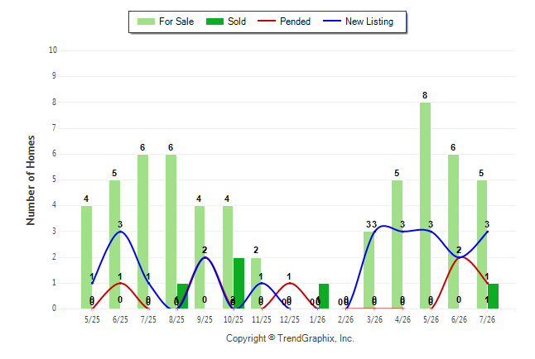
Task: Click the 9/25 x-axis date label
Action: point(205,319)
